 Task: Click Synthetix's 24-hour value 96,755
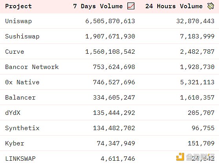(x=203, y=128)
